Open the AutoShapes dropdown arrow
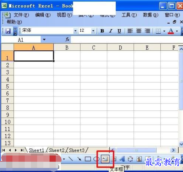The height and width of the screenshot is (172, 183). (x=64, y=159)
